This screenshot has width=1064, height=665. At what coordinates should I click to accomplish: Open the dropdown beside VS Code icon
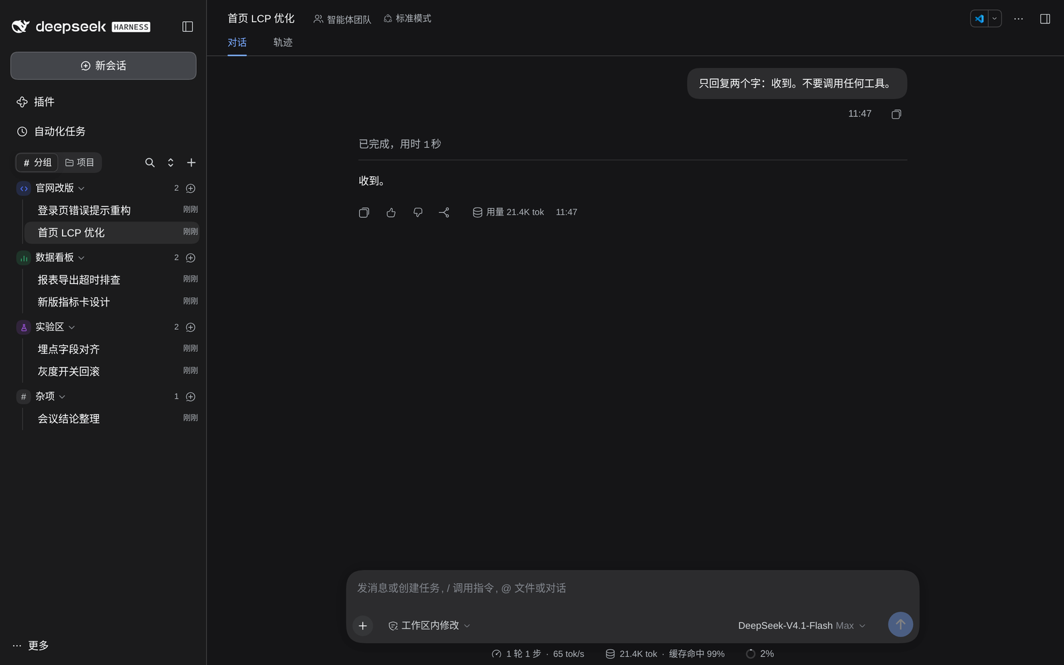click(x=995, y=19)
